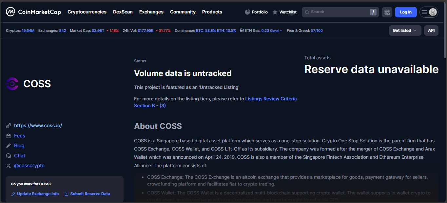The width and height of the screenshot is (447, 203).
Task: Focus the Search input field
Action: point(338,12)
